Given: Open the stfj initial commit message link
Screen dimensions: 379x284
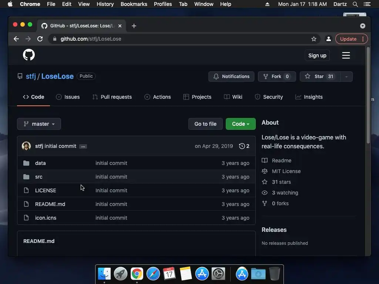Looking at the screenshot, I should (60, 146).
